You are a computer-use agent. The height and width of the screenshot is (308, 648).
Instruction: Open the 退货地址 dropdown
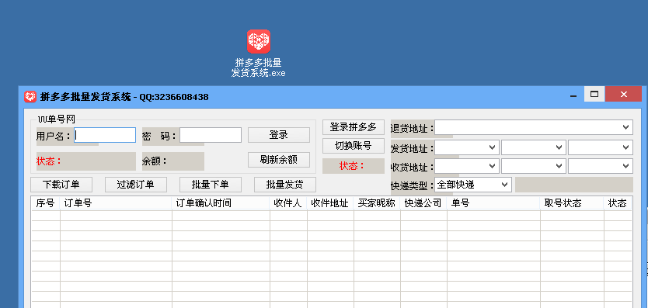[534, 127]
